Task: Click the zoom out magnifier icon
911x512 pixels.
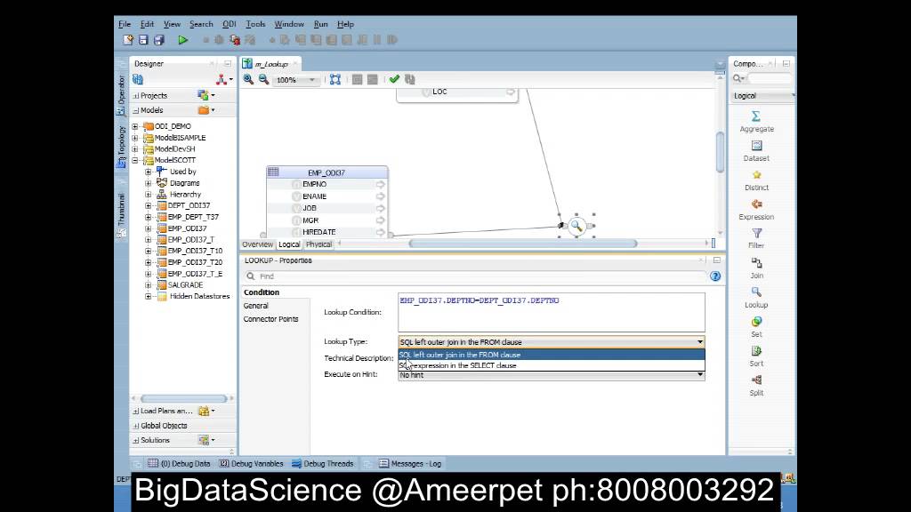Action: pyautogui.click(x=263, y=79)
